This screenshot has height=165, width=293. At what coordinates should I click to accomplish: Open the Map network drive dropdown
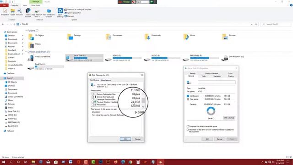pyautogui.click(x=37, y=13)
